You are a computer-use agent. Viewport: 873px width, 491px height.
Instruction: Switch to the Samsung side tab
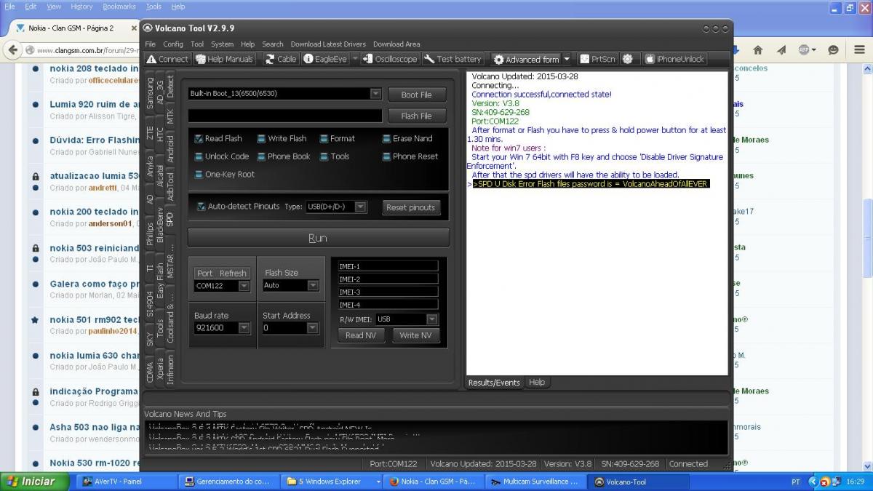coord(150,92)
